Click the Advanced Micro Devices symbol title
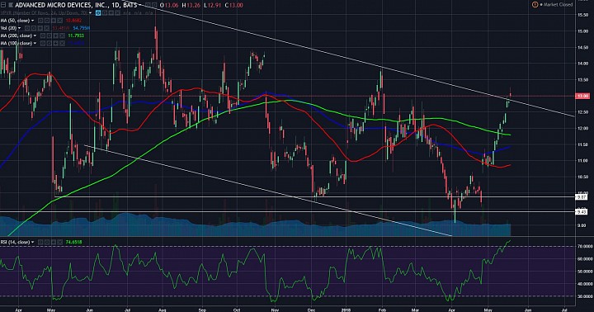Viewport: 594px width, 312px height. 76,5
